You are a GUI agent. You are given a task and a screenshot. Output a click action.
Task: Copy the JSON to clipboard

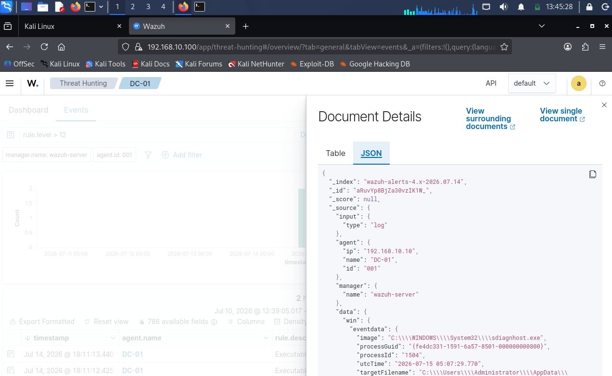pyautogui.click(x=593, y=174)
